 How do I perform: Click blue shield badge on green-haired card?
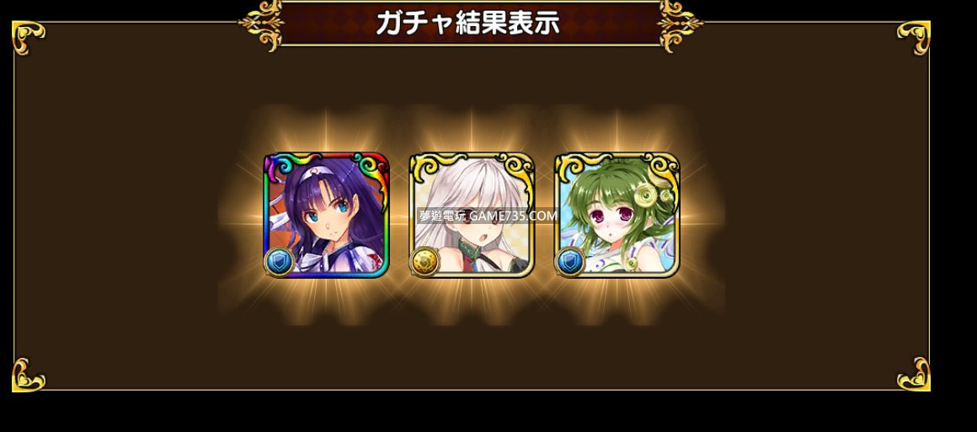(569, 262)
